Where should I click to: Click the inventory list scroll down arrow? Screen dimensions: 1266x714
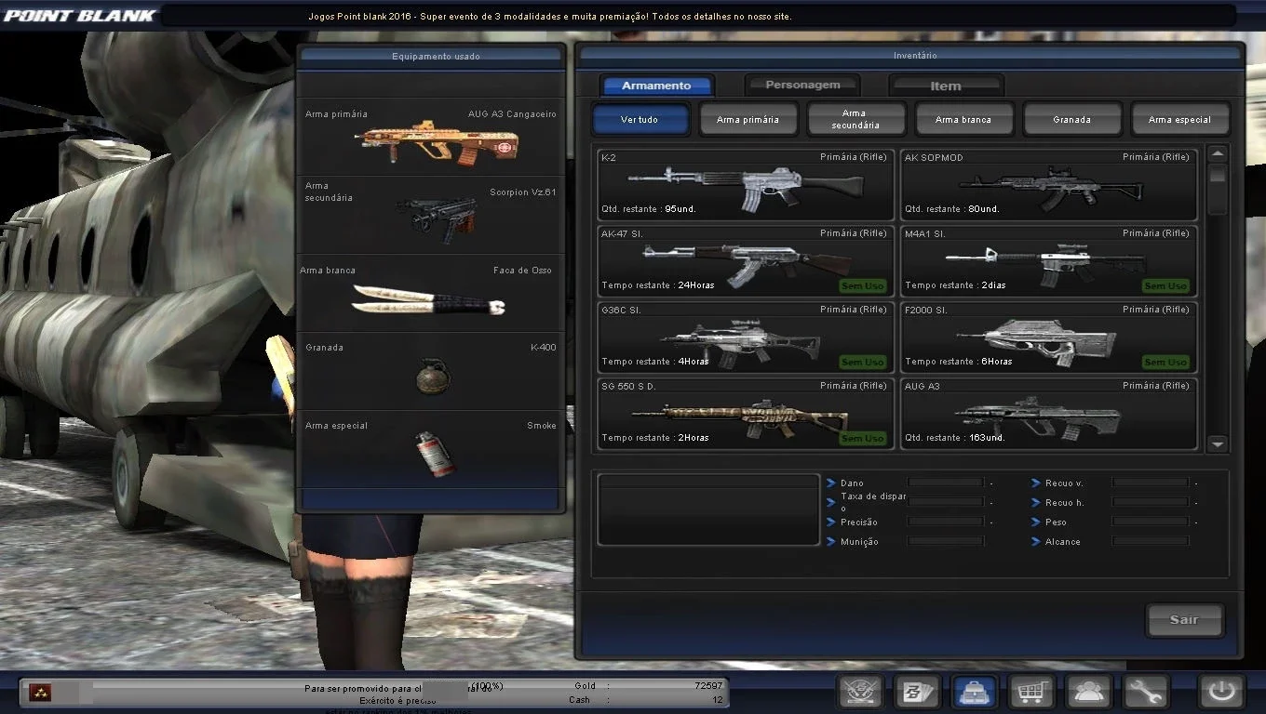1218,444
